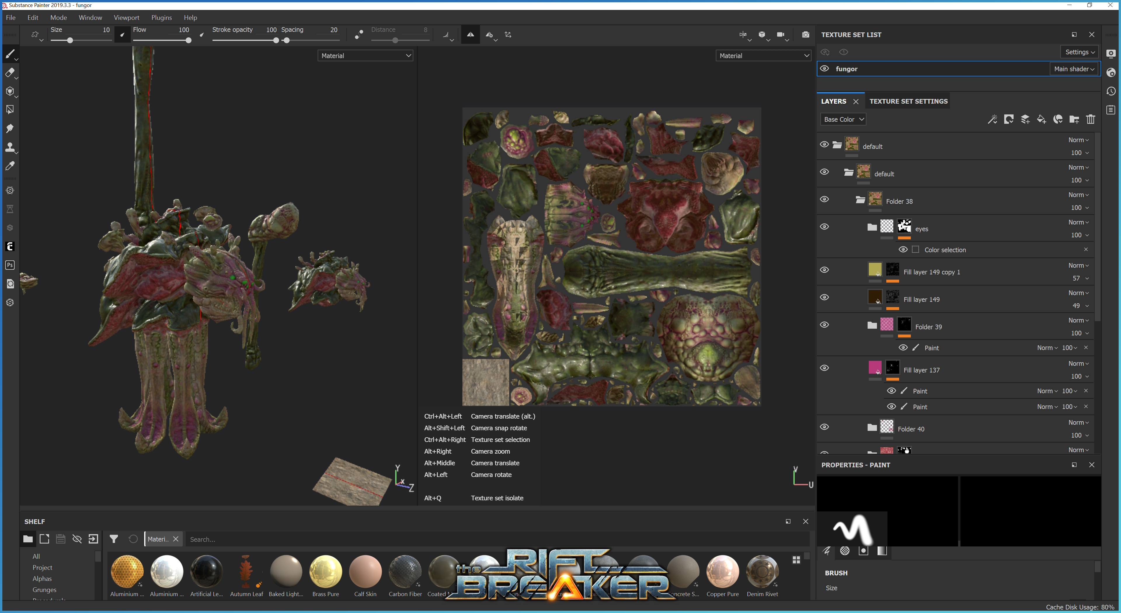The width and height of the screenshot is (1121, 613).
Task: Open the 2D viewport Material dropdown
Action: click(x=763, y=56)
